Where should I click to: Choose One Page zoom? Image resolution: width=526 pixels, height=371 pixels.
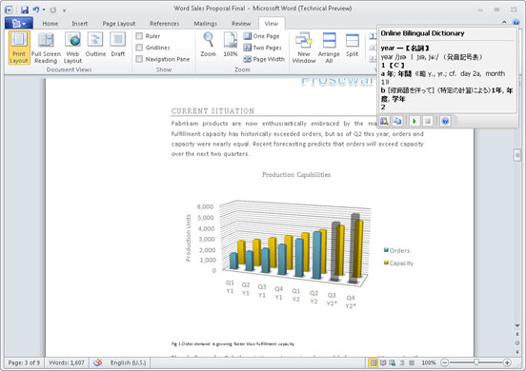[262, 36]
